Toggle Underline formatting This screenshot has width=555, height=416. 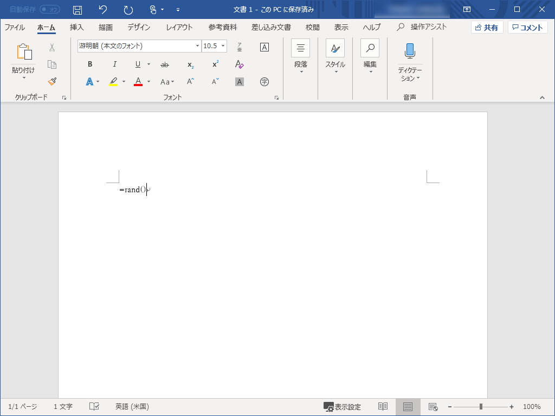(x=138, y=64)
